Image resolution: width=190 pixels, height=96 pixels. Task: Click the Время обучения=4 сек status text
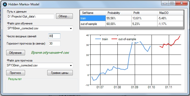50,53
